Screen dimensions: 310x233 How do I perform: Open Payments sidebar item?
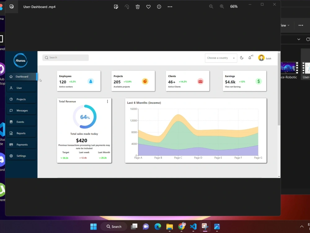tap(22, 145)
